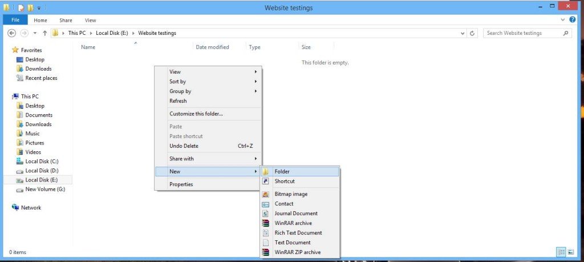Open the Share ribbon tab
The height and width of the screenshot is (262, 584).
click(x=66, y=20)
